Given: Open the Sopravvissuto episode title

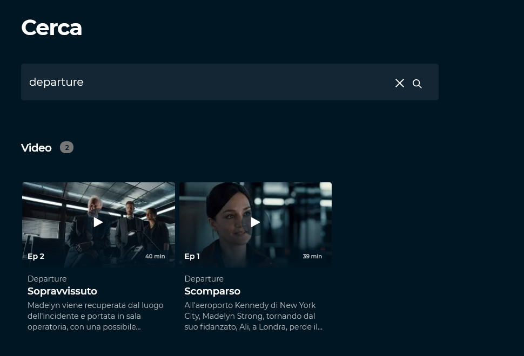Looking at the screenshot, I should (x=62, y=291).
